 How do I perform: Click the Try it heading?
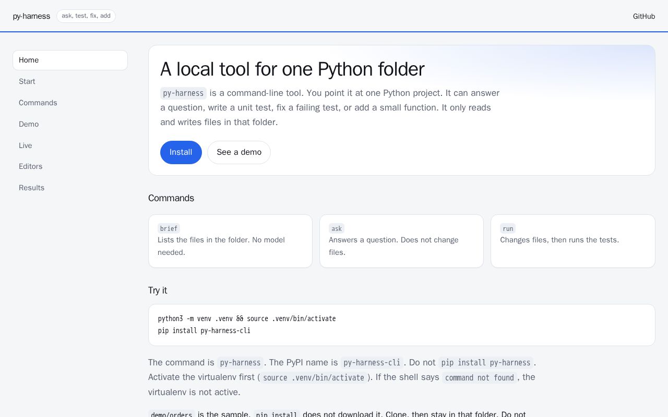158,290
